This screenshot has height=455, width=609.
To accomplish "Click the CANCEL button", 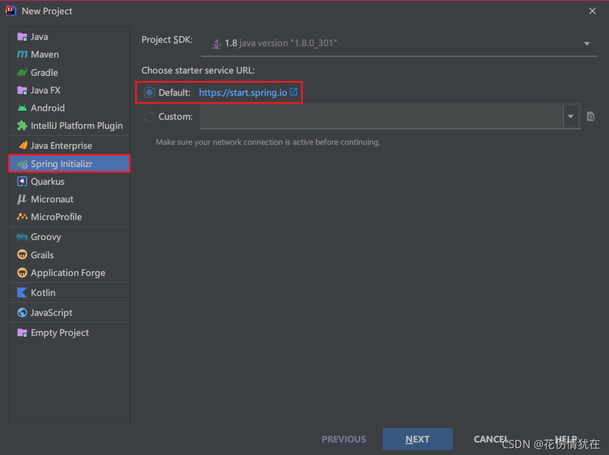I will pyautogui.click(x=490, y=439).
